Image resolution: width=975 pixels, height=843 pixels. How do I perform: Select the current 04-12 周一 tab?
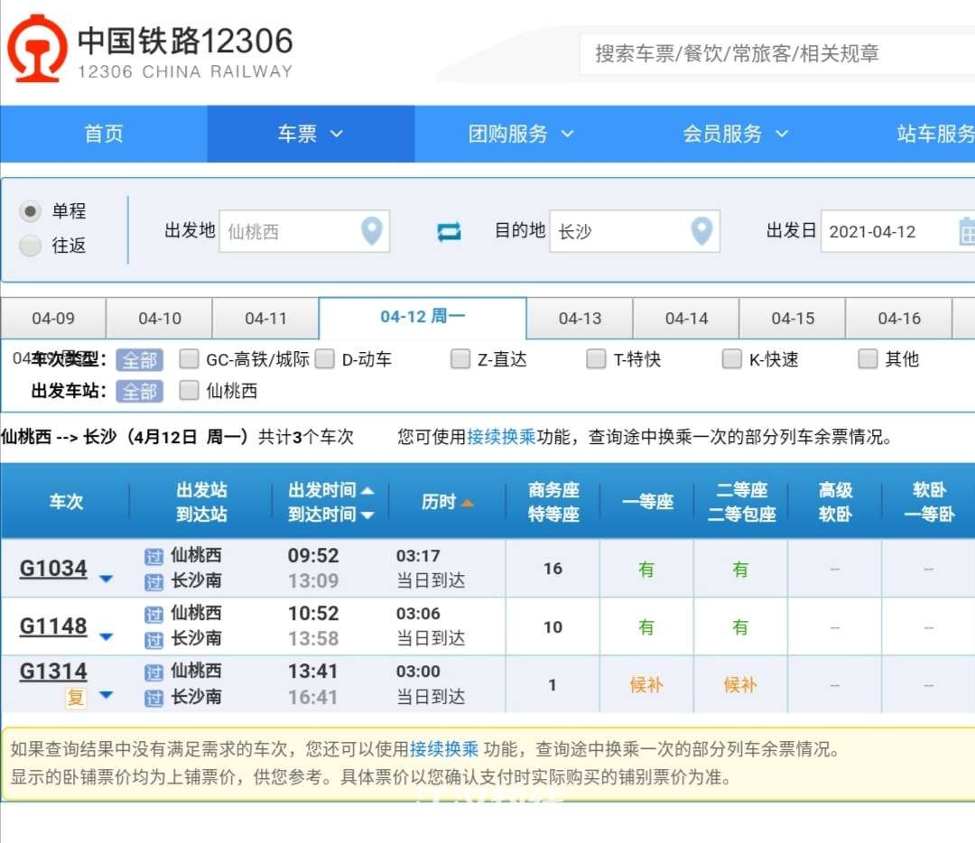pos(422,317)
